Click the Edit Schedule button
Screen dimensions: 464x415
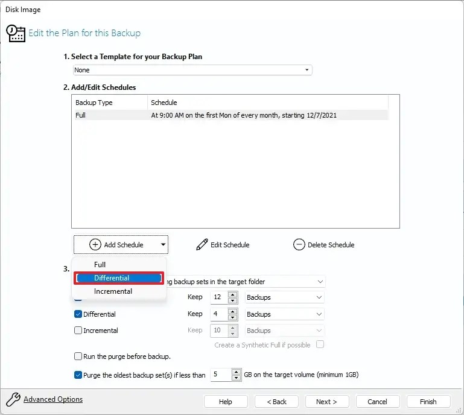point(223,245)
